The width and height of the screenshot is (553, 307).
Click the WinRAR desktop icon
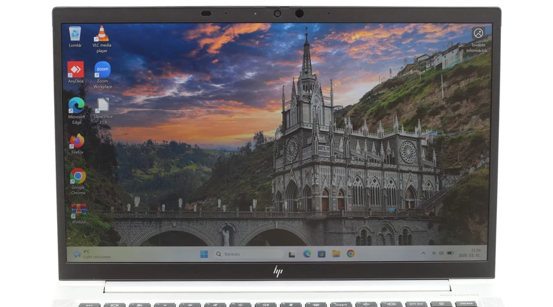(78, 211)
